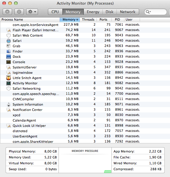Select the com.apple.ShareKitHelper process

click(x=33, y=142)
